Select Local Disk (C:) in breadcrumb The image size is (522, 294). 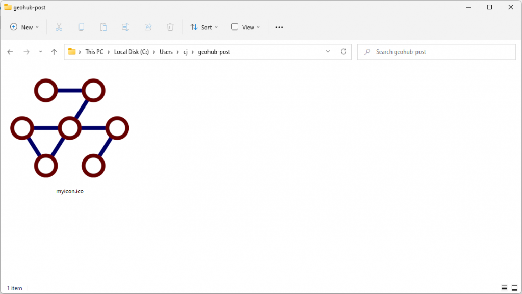131,52
